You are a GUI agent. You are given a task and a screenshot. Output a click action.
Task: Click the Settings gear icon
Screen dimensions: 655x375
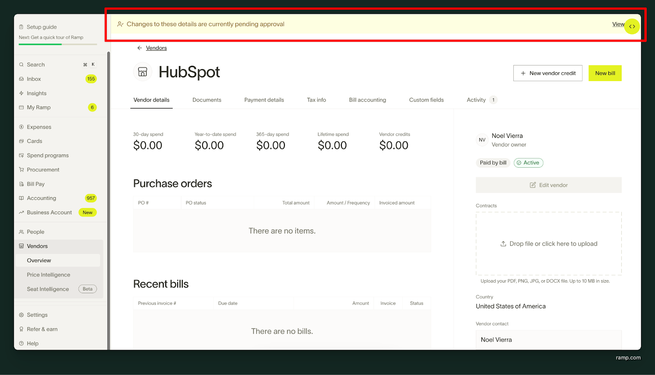click(21, 315)
